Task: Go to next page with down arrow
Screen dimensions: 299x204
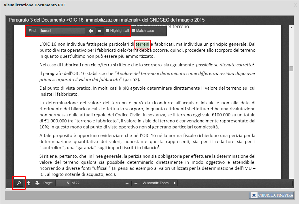Action: tap(37, 183)
